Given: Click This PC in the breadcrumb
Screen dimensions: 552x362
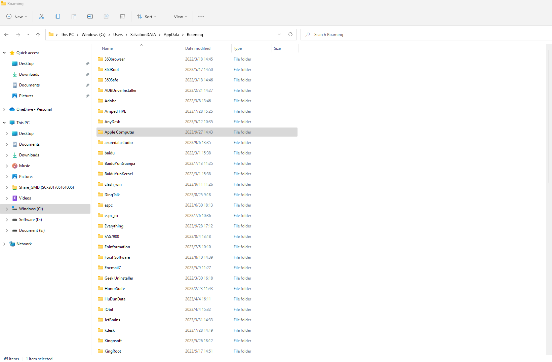Looking at the screenshot, I should pyautogui.click(x=67, y=35).
